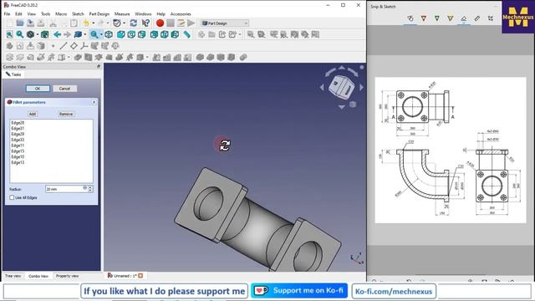535x301 pixels.
Task: Click the Undo arrow icon
Action: [86, 23]
